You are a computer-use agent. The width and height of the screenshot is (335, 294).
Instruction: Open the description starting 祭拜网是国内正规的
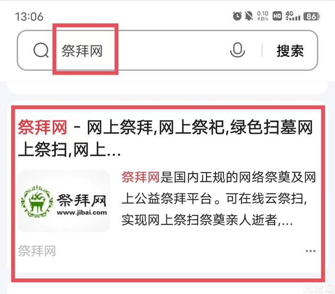pos(218,199)
